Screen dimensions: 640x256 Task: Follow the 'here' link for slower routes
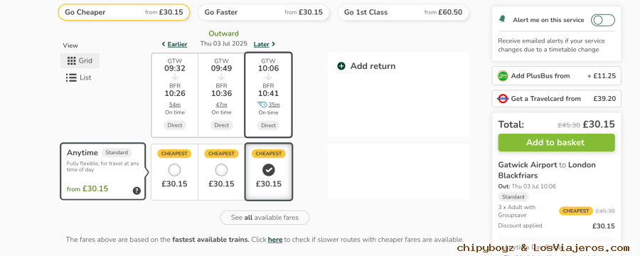275,240
